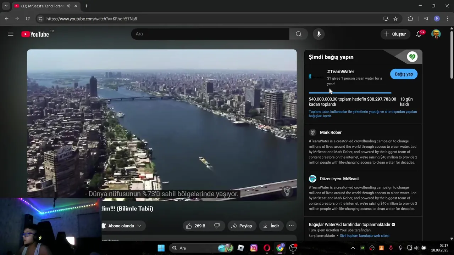Reload the page in browser toolbar
454x255 pixels.
click(x=28, y=19)
